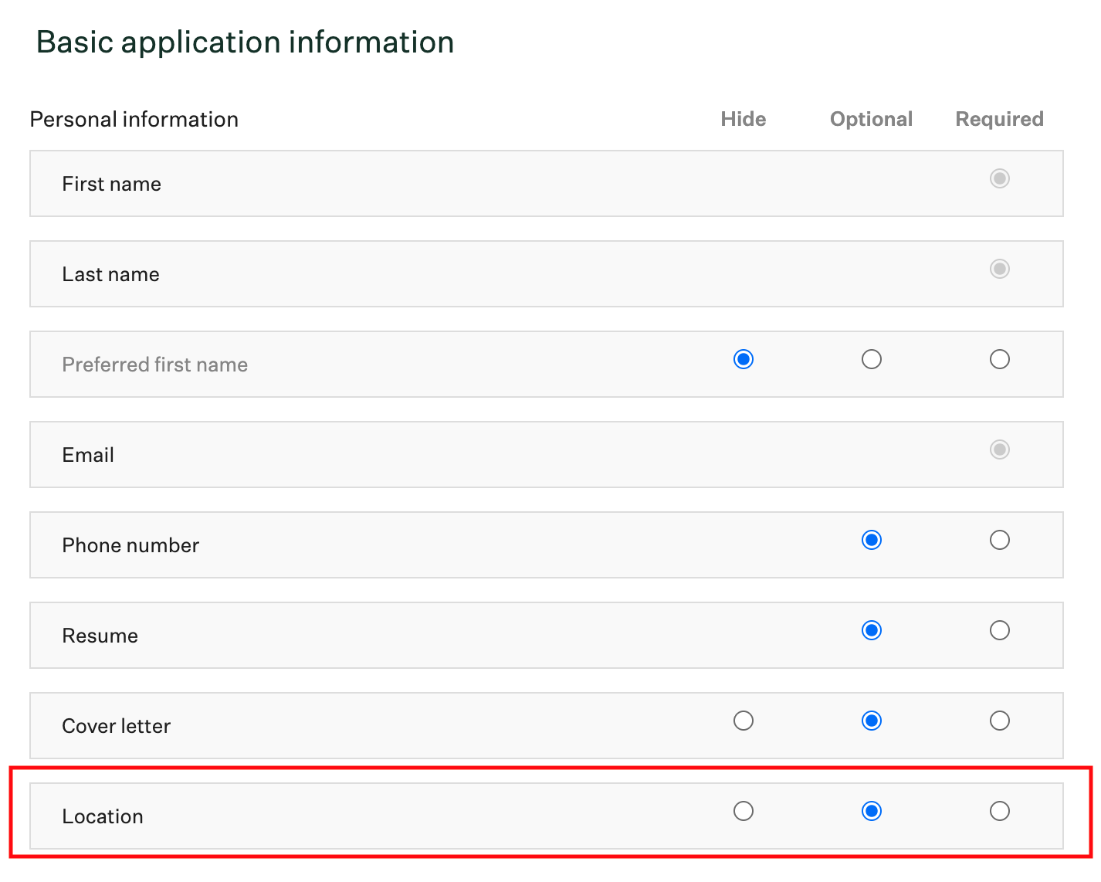Image resolution: width=1101 pixels, height=882 pixels.
Task: Select the Optional radio for Phone number
Action: 871,540
